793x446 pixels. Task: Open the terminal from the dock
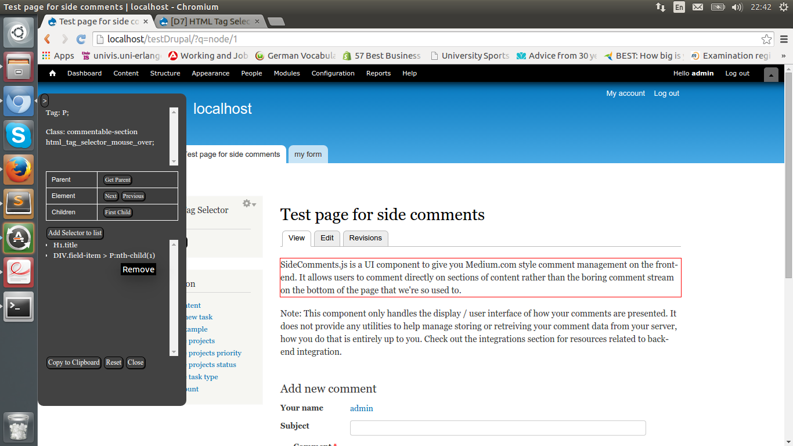click(18, 307)
